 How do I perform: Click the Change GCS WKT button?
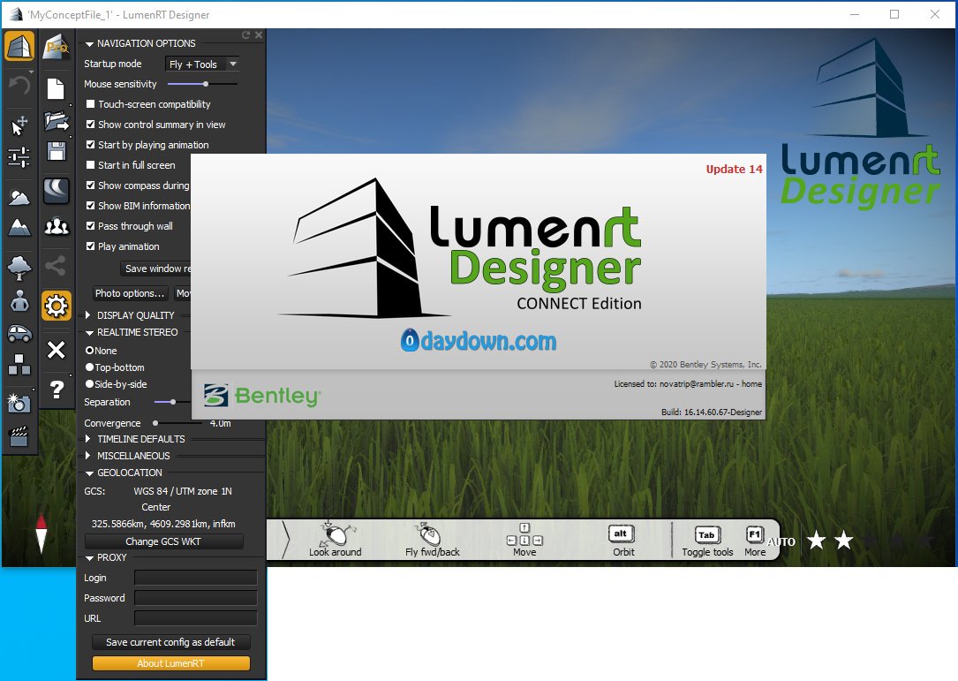(x=163, y=541)
